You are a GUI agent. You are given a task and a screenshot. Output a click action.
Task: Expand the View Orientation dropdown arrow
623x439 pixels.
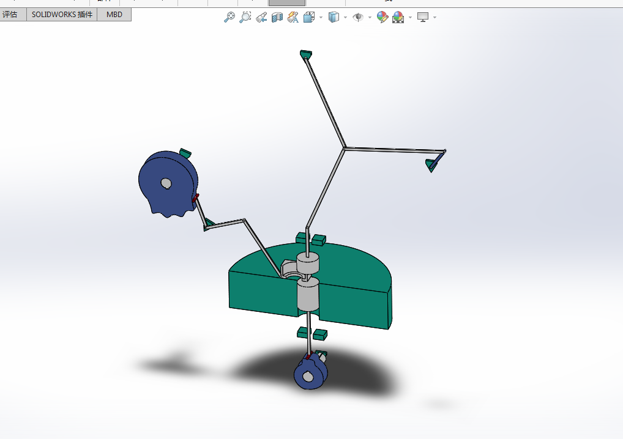click(x=321, y=18)
